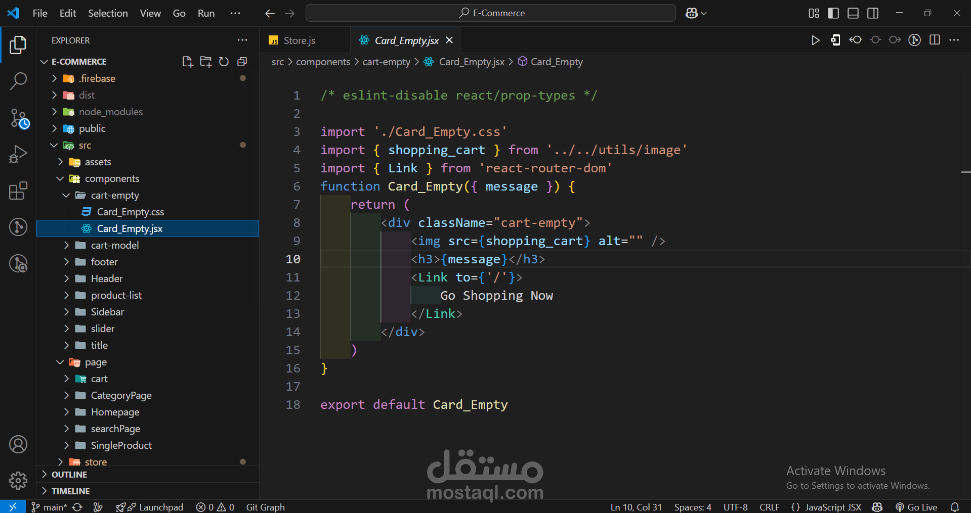This screenshot has width=971, height=513.
Task: Split the editor to the right
Action: 935,40
